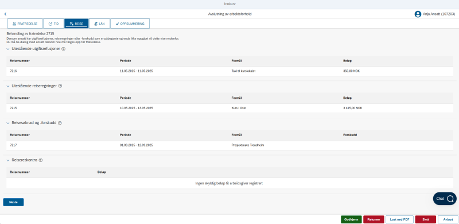Go back using the left arrow icon

(5, 14)
